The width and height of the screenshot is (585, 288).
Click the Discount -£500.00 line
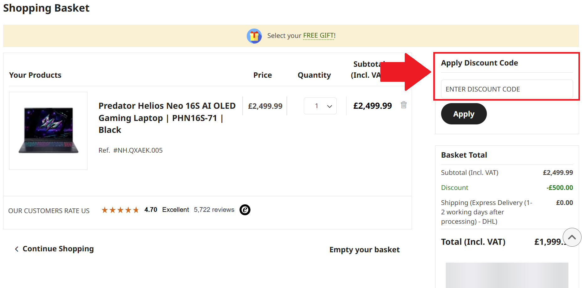507,188
